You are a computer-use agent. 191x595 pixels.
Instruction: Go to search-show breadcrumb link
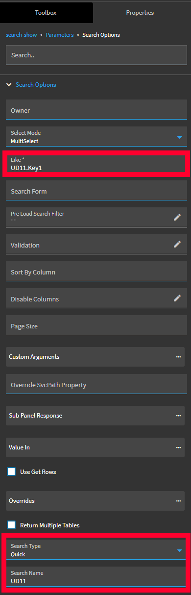pos(21,35)
